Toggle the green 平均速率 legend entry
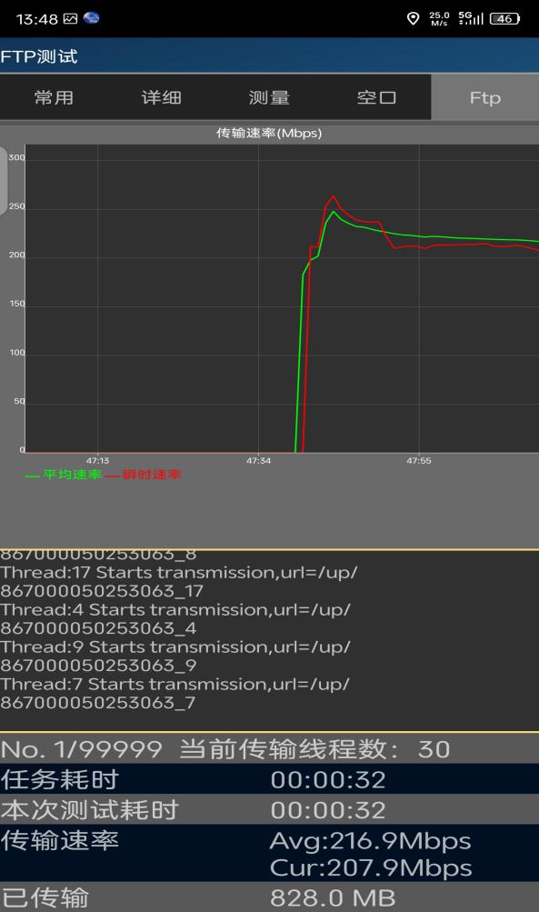 point(64,475)
